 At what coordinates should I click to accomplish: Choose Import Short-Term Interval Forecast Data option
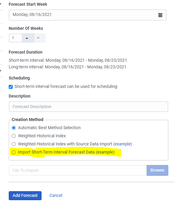(14, 152)
